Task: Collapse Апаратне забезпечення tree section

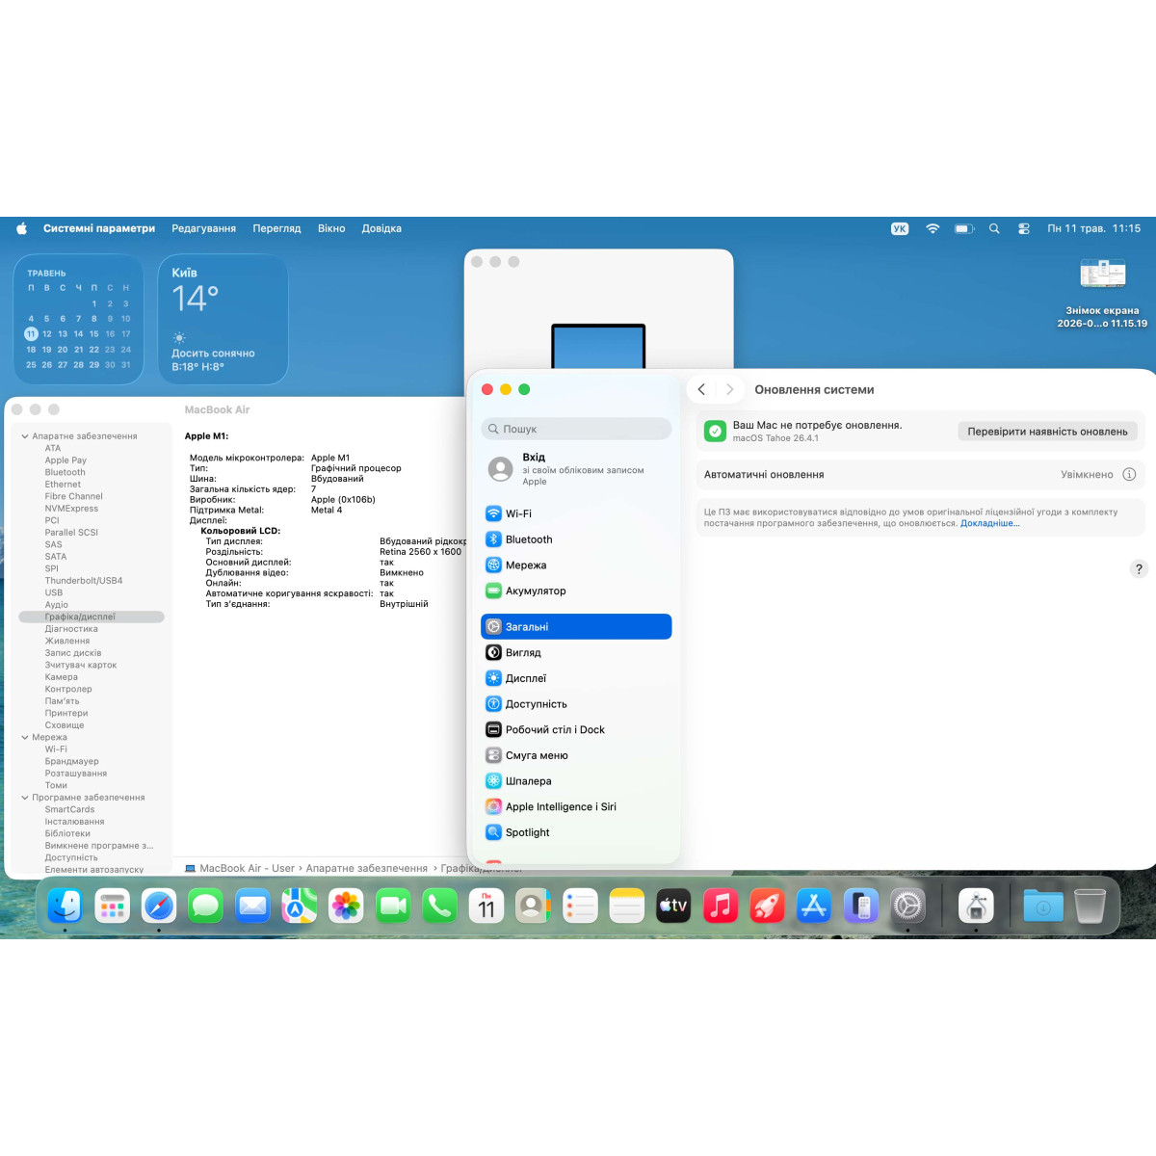Action: 25,436
